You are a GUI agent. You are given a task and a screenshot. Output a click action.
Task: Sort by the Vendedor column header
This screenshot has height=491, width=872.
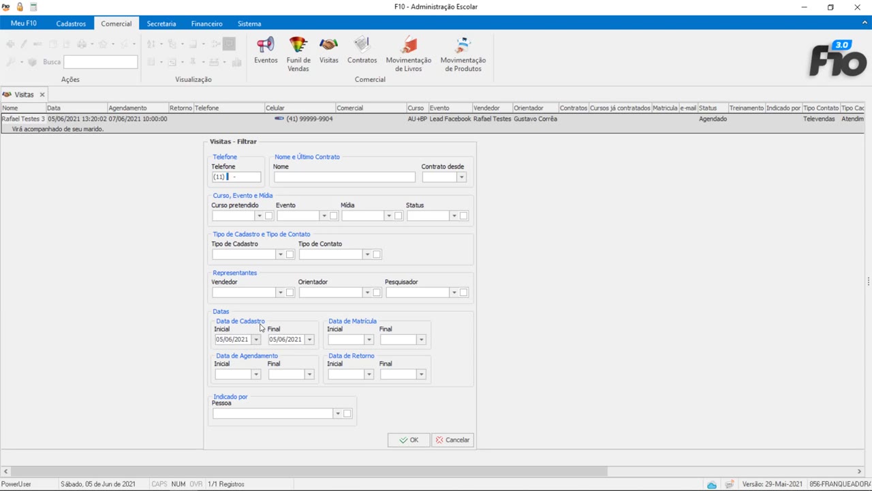491,108
